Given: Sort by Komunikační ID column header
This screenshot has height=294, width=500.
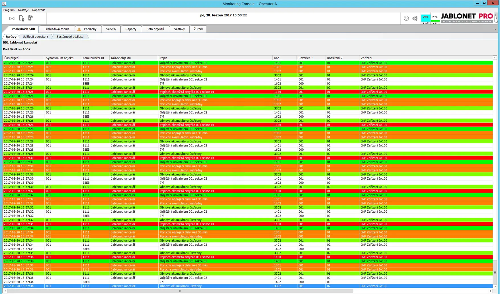Looking at the screenshot, I should [x=95, y=58].
